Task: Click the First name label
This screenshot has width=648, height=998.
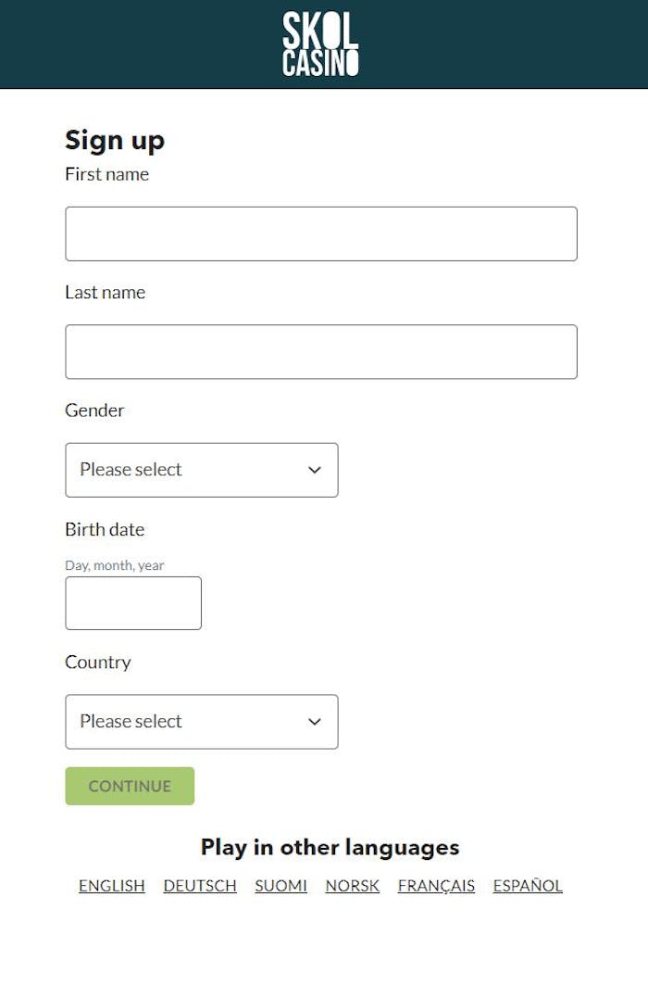Action: coord(106,174)
